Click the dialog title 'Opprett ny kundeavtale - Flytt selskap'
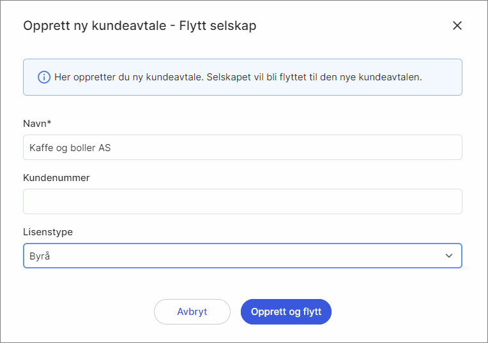 tap(139, 26)
